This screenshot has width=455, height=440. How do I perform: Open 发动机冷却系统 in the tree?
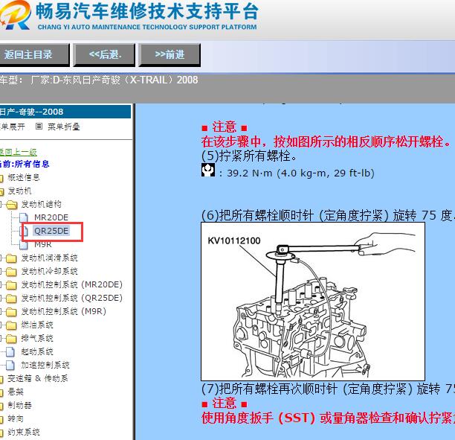point(49,272)
